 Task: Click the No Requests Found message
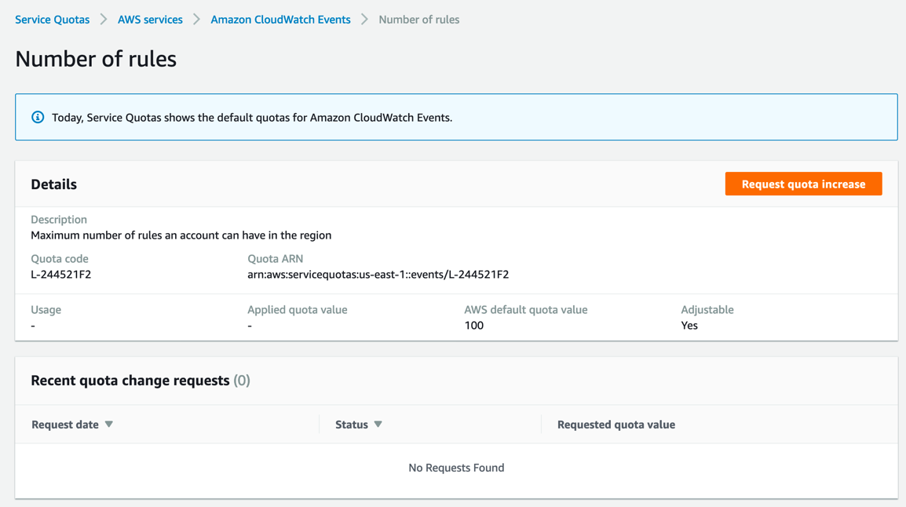(456, 468)
